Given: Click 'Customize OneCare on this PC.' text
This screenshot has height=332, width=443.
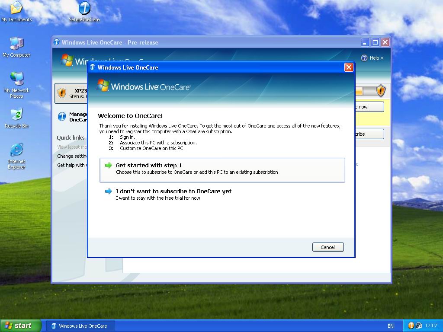Looking at the screenshot, I should (152, 148).
